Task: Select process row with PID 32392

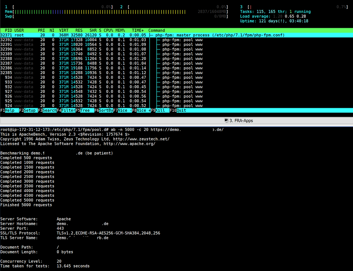Action: [x=176, y=40]
